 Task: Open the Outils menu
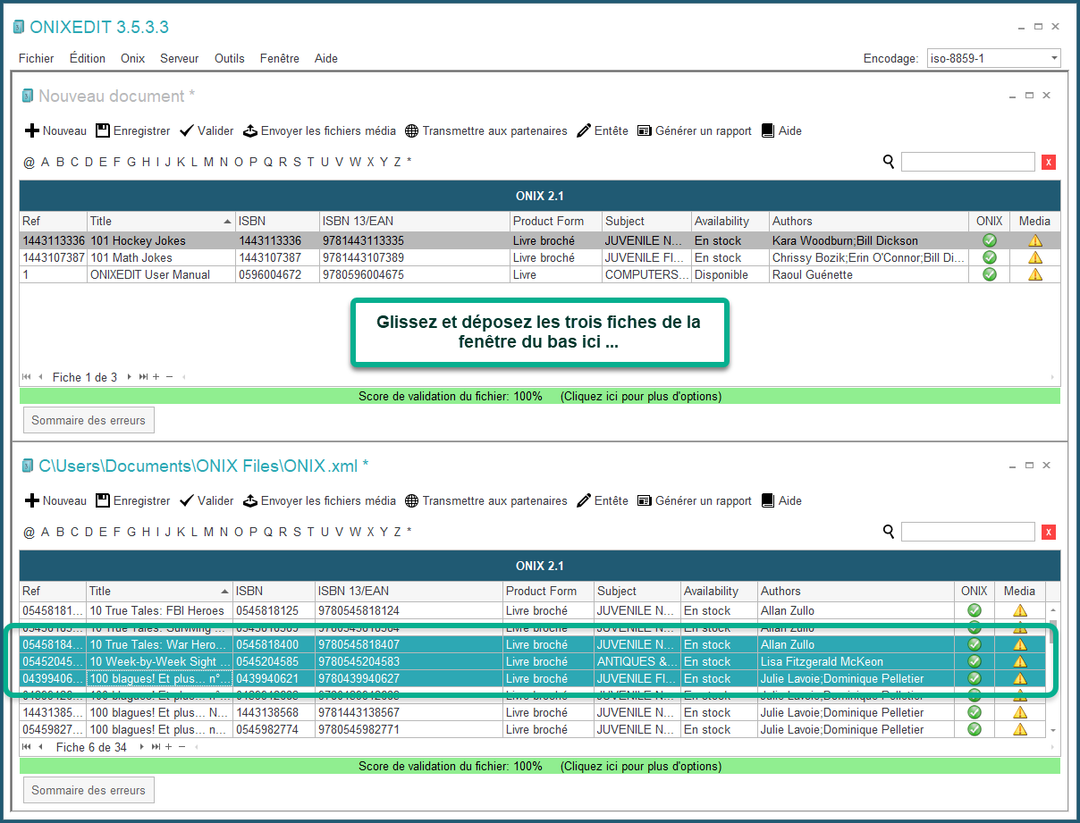(230, 58)
